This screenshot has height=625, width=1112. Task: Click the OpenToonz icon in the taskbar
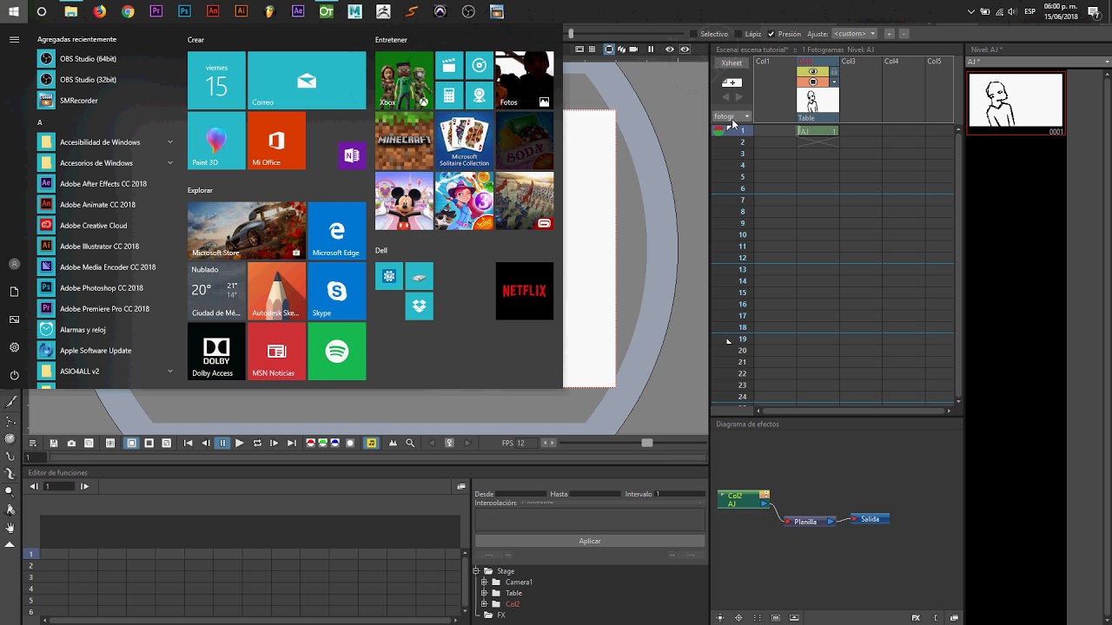pos(326,12)
